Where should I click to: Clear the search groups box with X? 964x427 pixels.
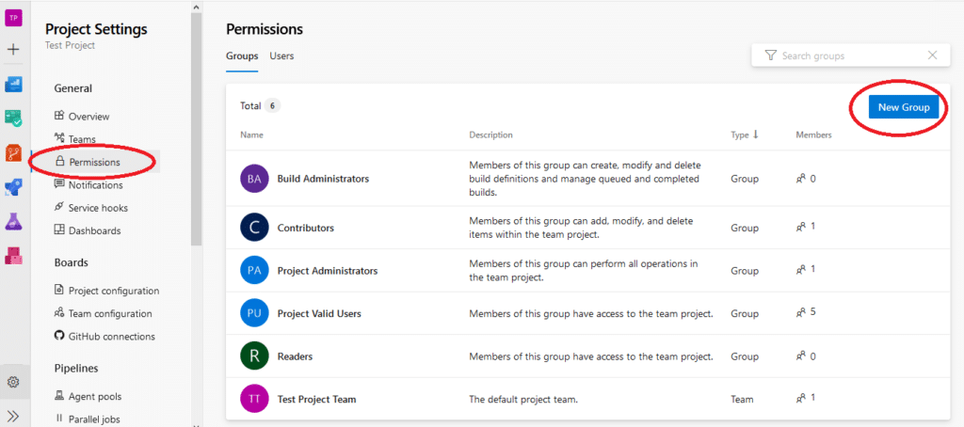932,55
